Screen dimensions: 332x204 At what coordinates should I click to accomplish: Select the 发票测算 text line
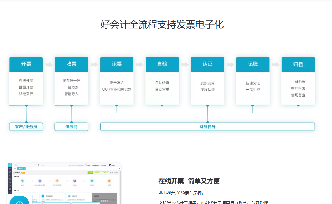pos(207,83)
